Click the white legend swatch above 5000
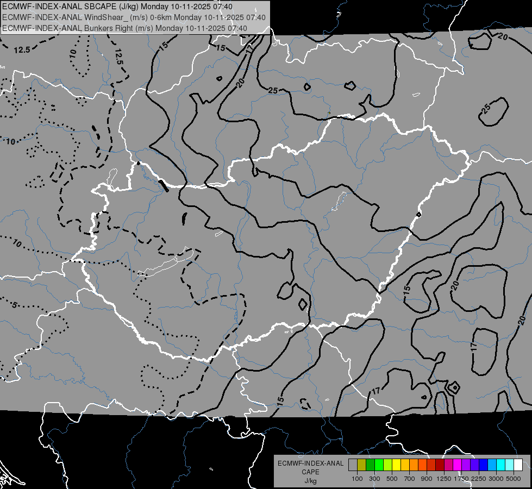The width and height of the screenshot is (532, 489). 518,465
